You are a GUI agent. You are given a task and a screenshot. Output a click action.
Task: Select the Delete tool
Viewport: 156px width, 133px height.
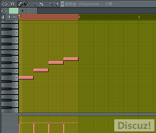(x=30, y=4)
